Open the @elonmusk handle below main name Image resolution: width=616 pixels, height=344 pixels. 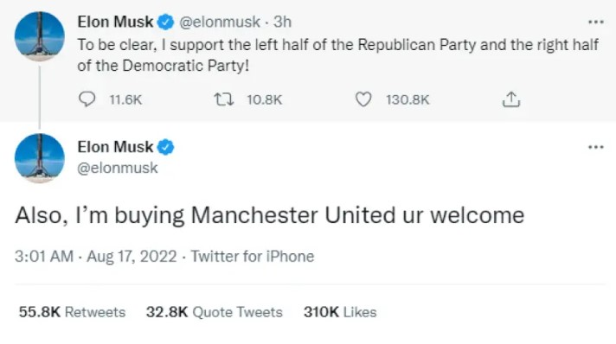pyautogui.click(x=118, y=168)
